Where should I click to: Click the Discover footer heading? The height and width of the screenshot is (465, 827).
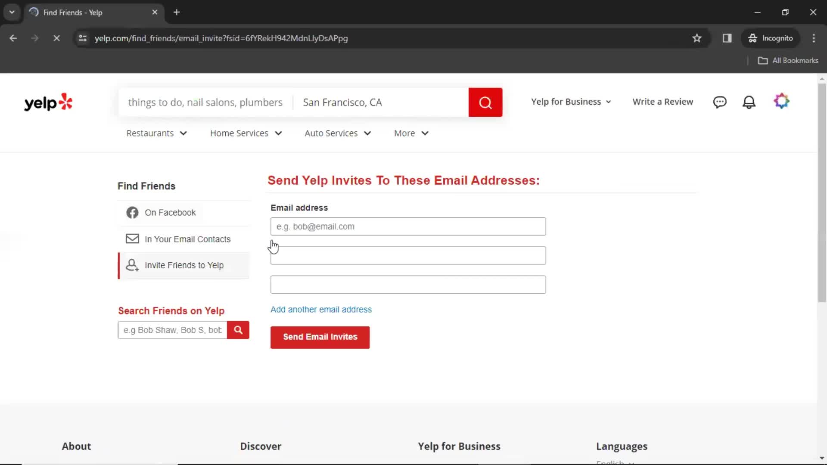[261, 446]
